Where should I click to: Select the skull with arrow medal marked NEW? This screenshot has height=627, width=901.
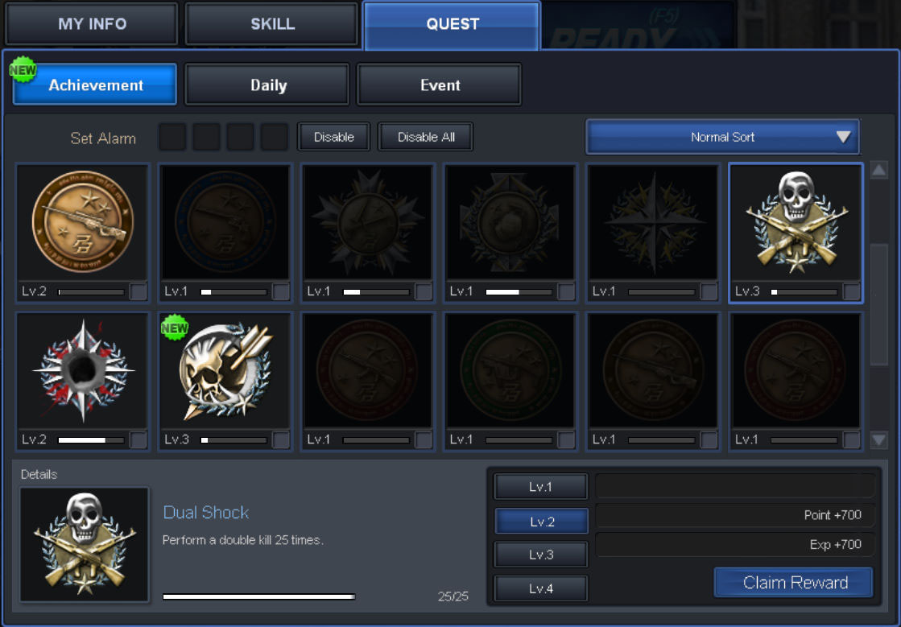pyautogui.click(x=225, y=371)
